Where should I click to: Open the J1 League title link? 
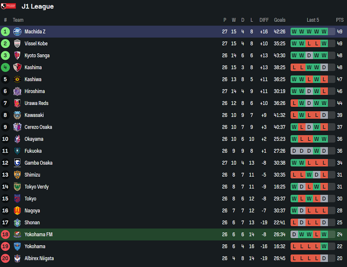[x=37, y=7]
